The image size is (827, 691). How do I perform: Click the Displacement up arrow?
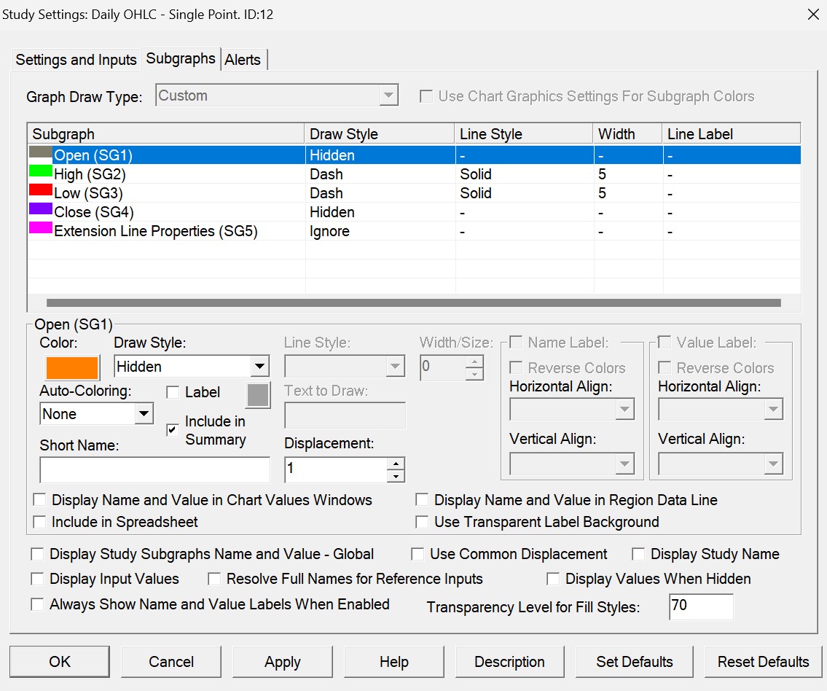pyautogui.click(x=395, y=464)
